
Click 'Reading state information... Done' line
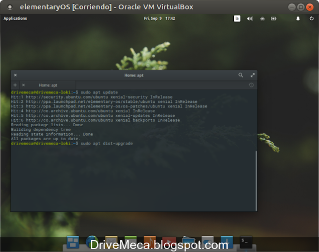point(52,134)
